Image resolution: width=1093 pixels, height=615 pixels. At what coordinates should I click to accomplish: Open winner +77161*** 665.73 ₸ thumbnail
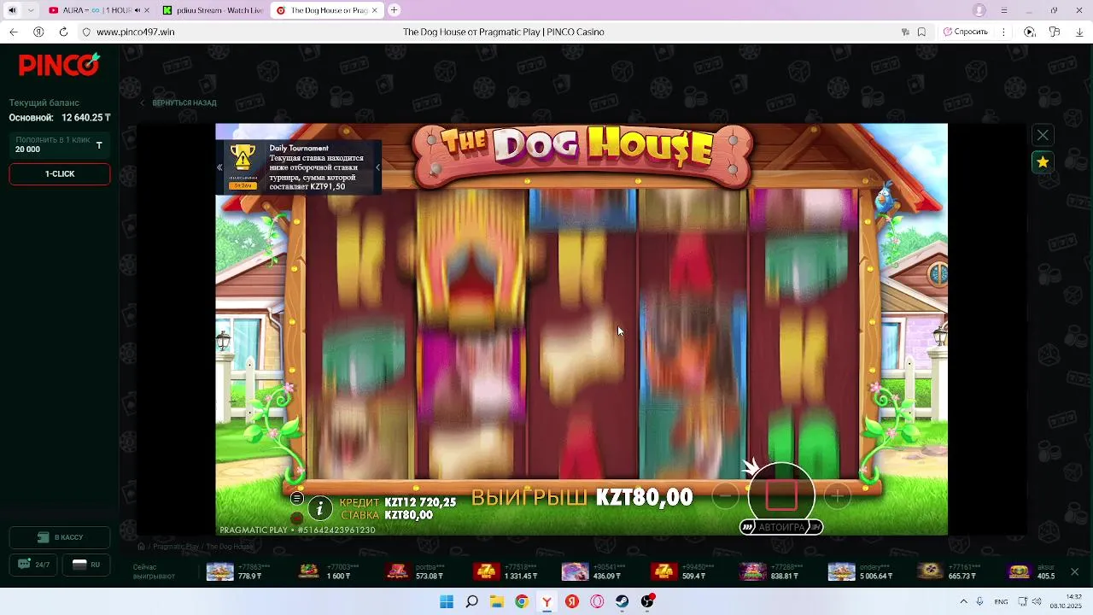[931, 571]
